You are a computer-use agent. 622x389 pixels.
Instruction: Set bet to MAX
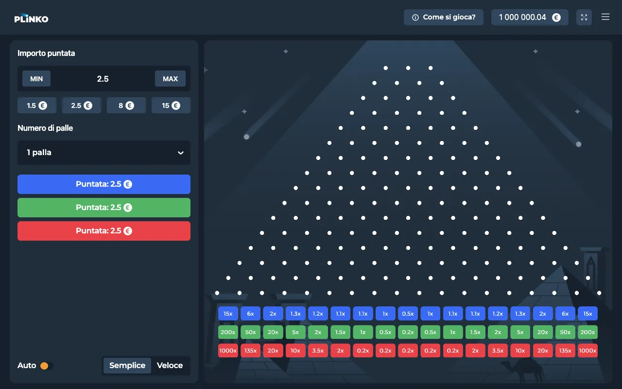(x=170, y=79)
